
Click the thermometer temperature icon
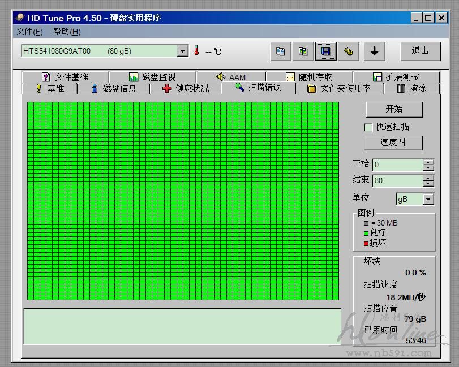click(x=196, y=51)
